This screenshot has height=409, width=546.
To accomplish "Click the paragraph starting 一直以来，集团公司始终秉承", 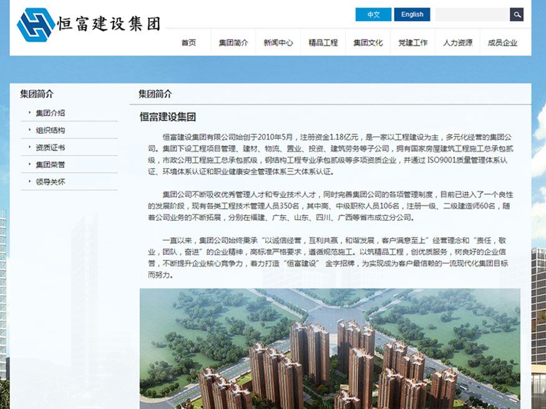I will 328,257.
